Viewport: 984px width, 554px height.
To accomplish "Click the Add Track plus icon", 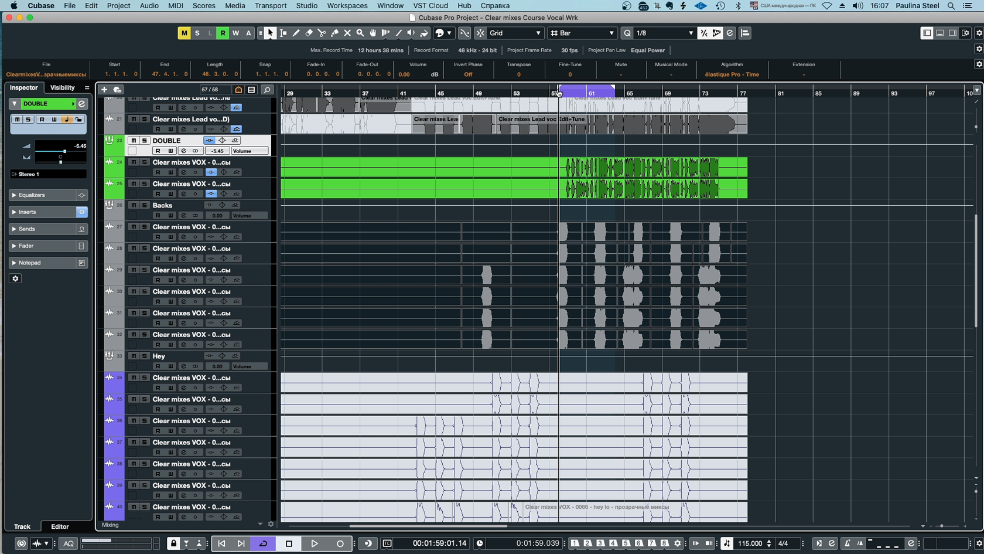I will point(104,90).
